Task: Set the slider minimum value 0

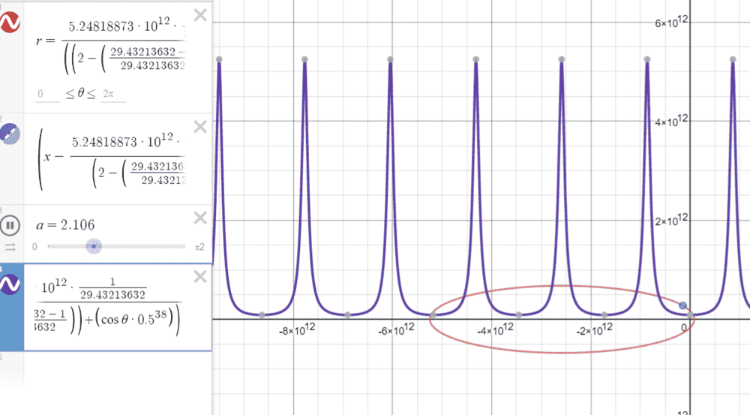Action: tap(35, 246)
